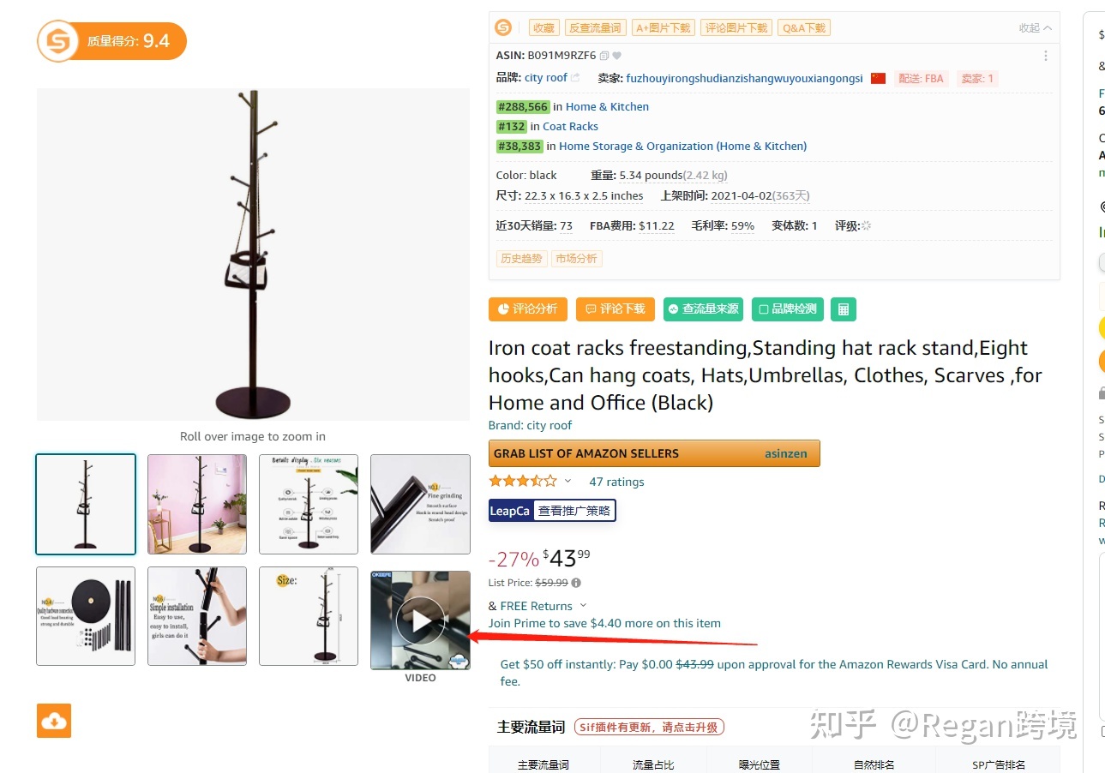The height and width of the screenshot is (773, 1105).
Task: Click the 查流量来源 button
Action: pos(703,309)
